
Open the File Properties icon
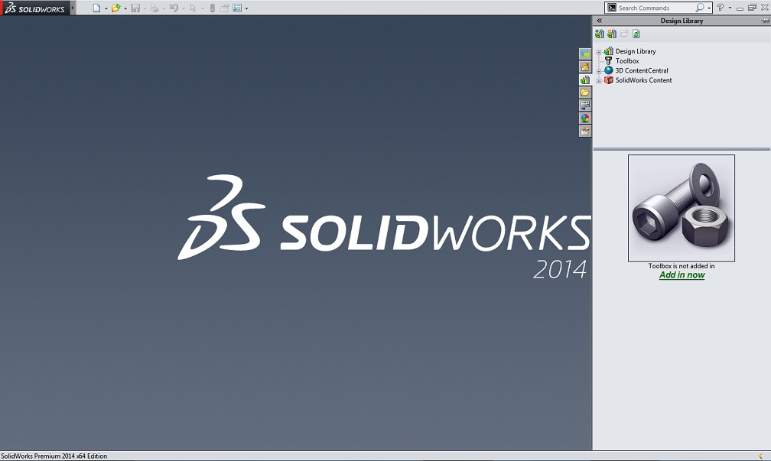click(225, 8)
